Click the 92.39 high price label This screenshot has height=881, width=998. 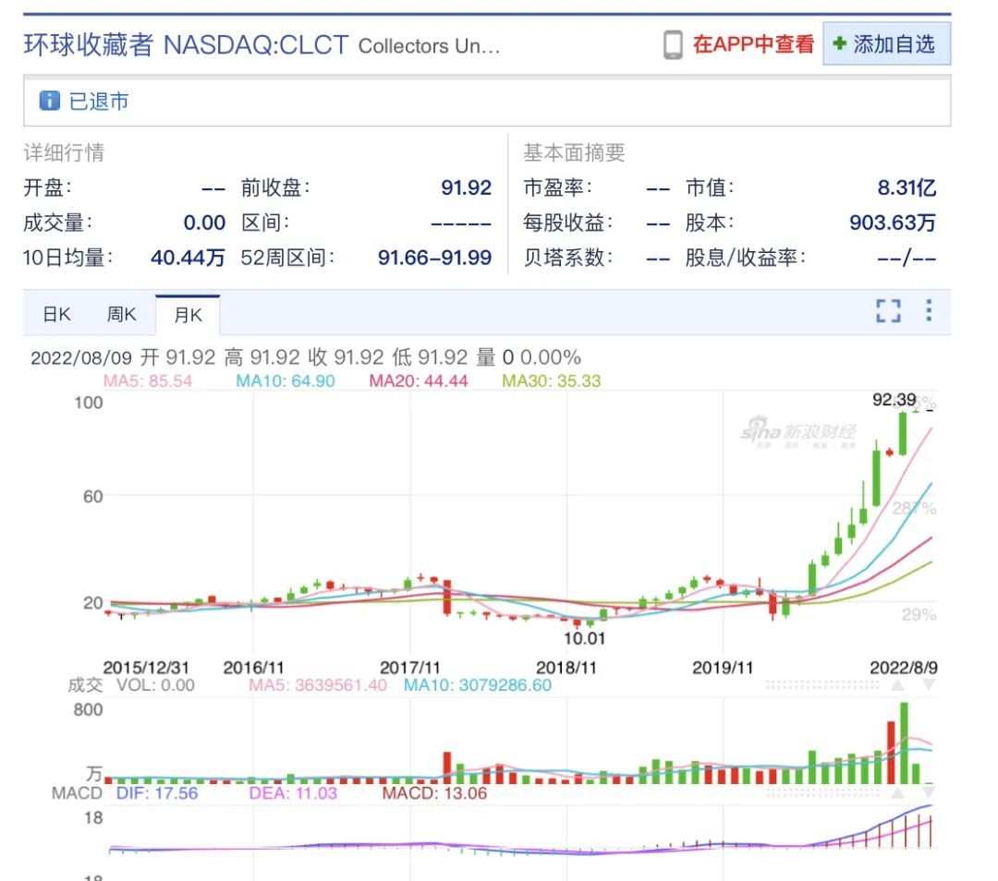click(x=894, y=400)
